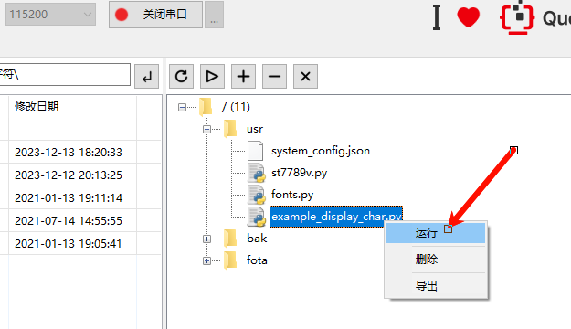Click the red QuecPython logo icon
Image resolution: width=571 pixels, height=329 pixels.
[517, 17]
